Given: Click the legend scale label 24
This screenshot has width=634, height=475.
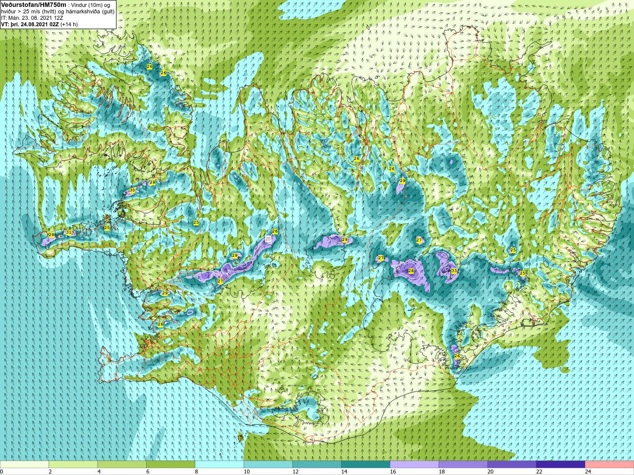Looking at the screenshot, I should click(x=588, y=472).
